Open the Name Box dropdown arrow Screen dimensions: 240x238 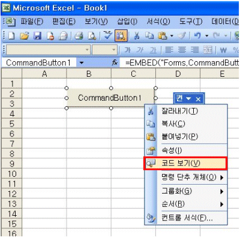point(81,63)
